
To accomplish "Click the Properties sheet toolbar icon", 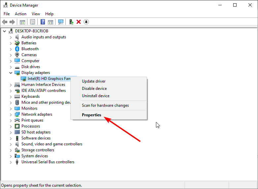I will coord(32,22).
